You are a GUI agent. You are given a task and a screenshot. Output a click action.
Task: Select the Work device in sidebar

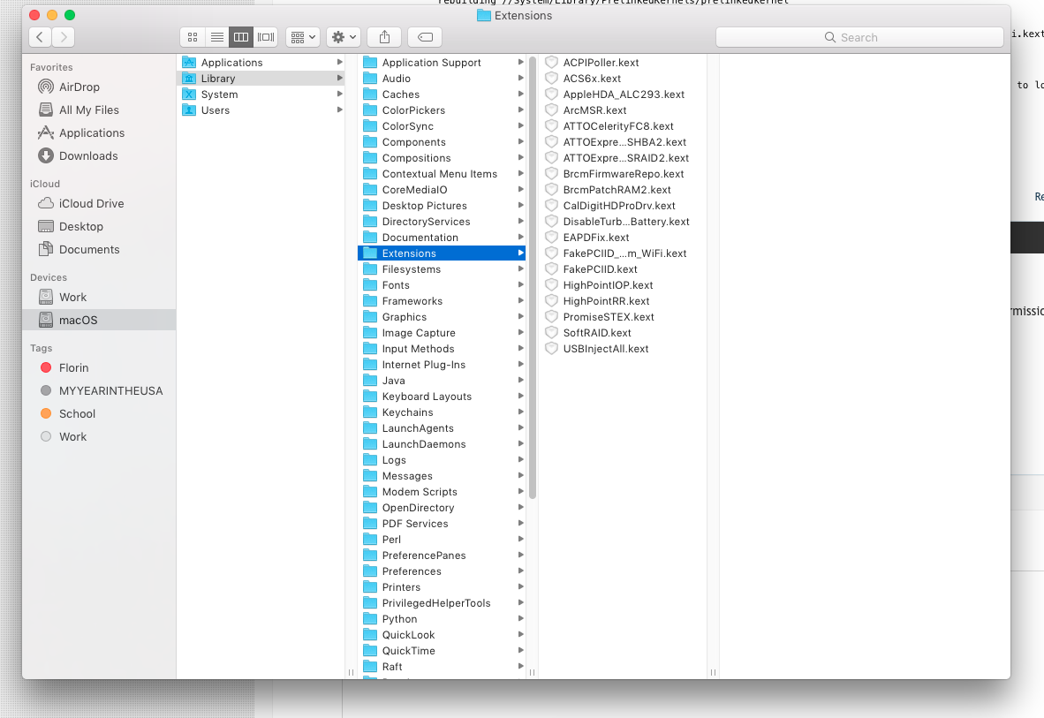(x=72, y=297)
